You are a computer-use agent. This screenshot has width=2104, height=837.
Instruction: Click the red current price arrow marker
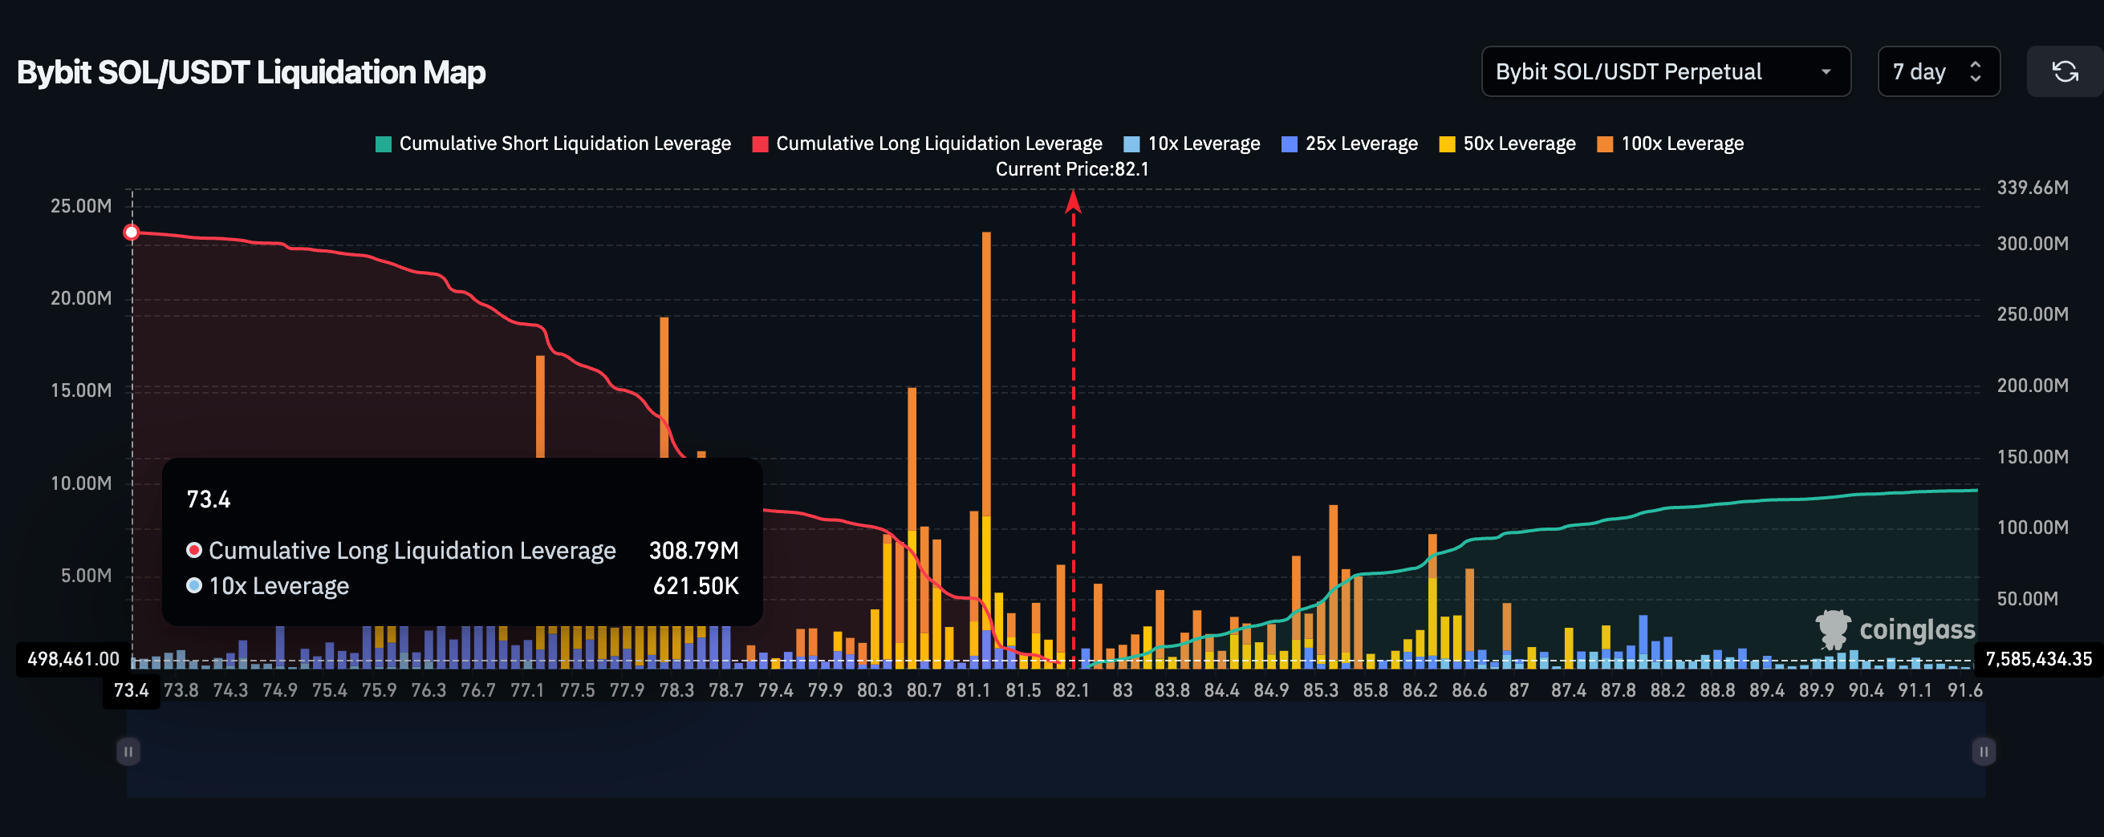[x=1073, y=200]
